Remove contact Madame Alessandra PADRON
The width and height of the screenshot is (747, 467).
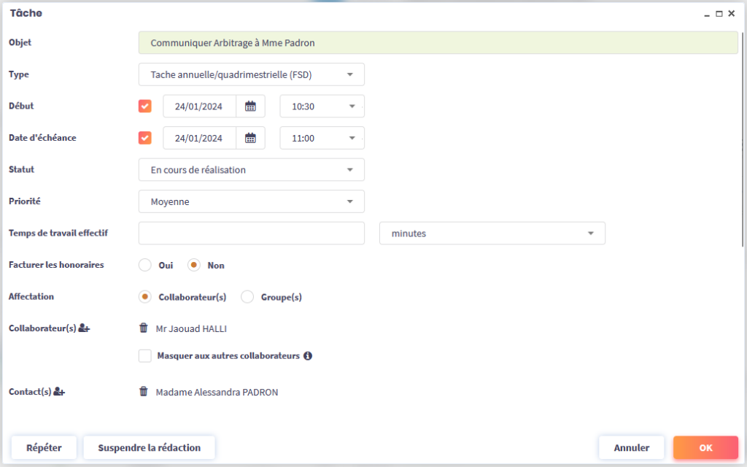point(144,392)
